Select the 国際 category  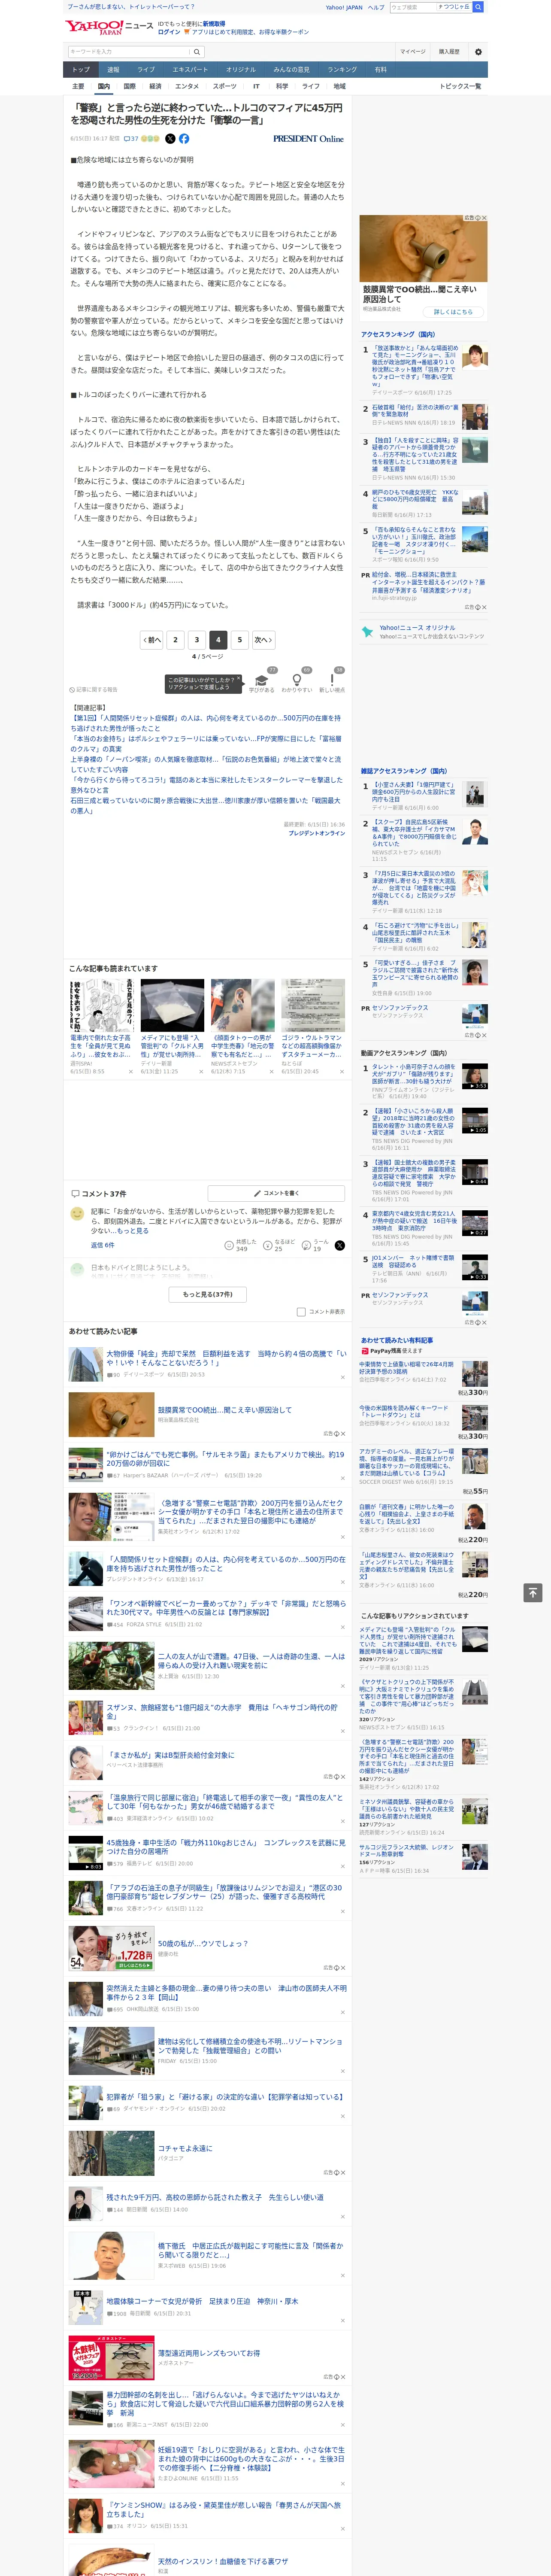(129, 86)
